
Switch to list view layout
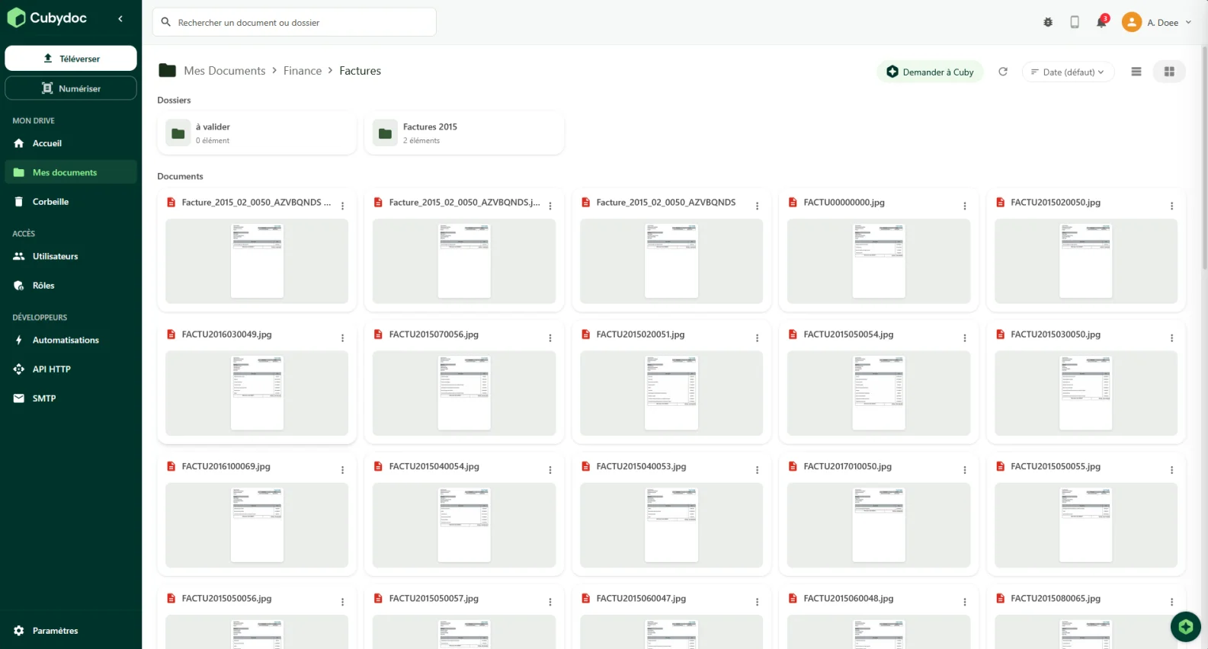(1136, 72)
